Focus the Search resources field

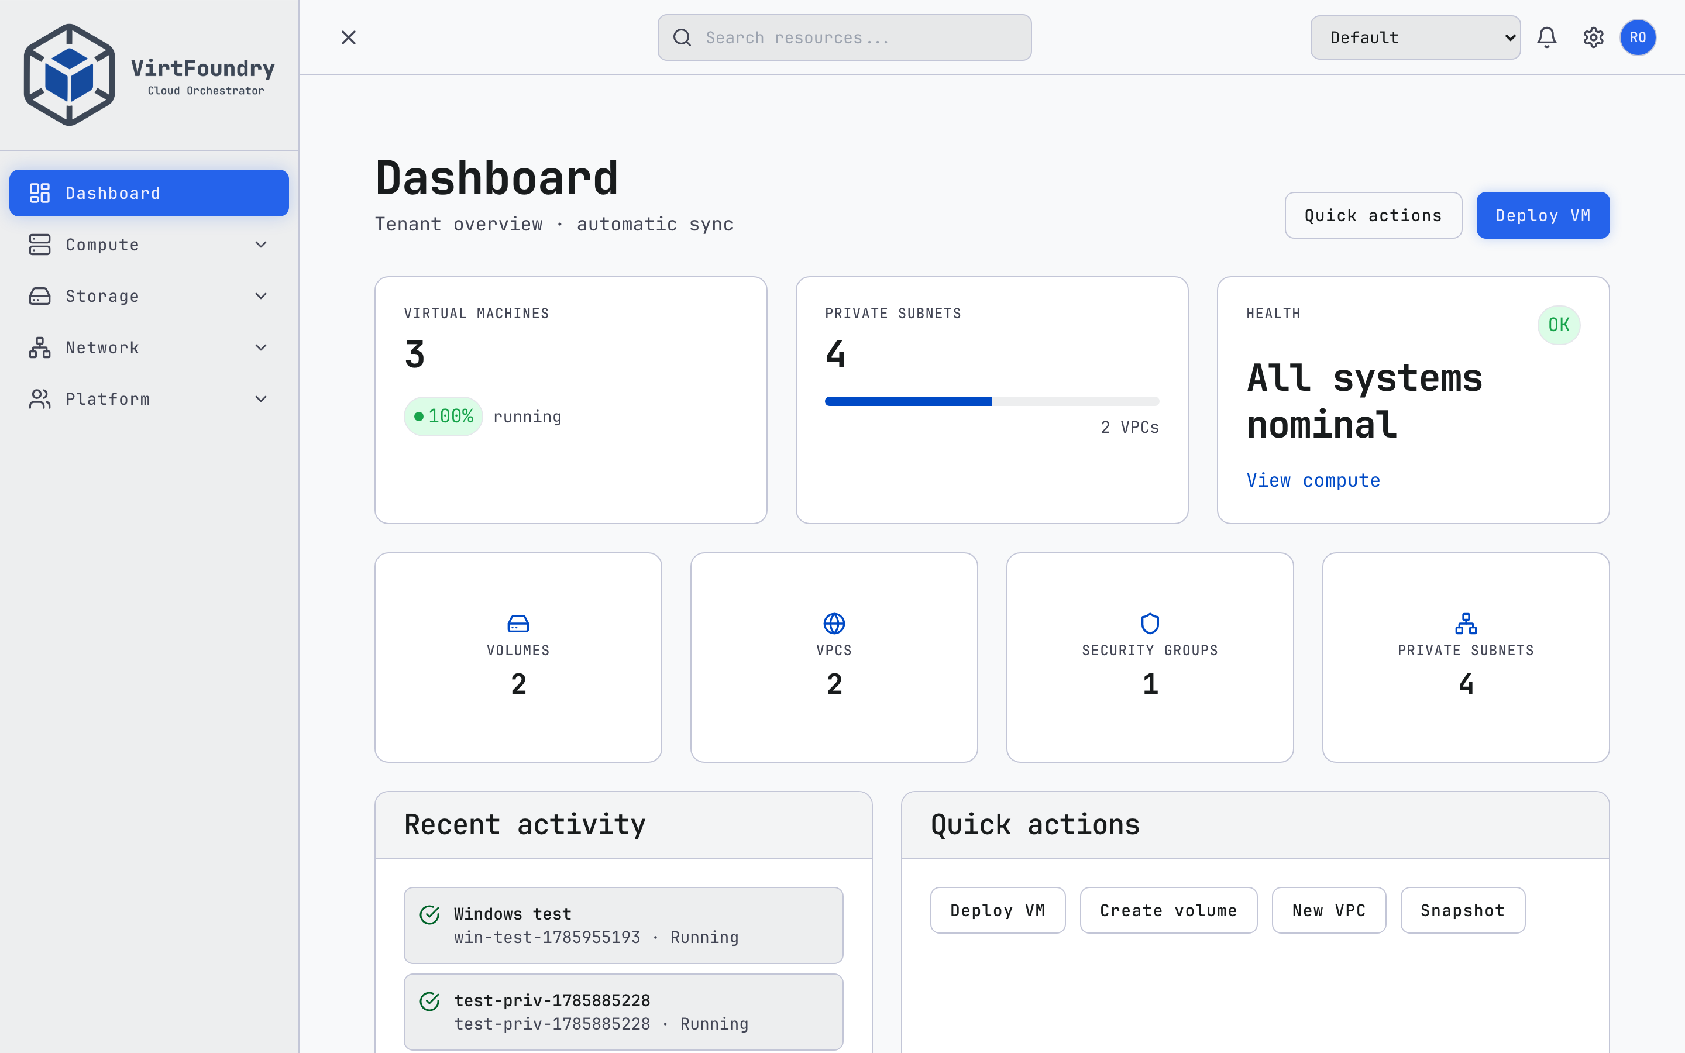click(844, 37)
